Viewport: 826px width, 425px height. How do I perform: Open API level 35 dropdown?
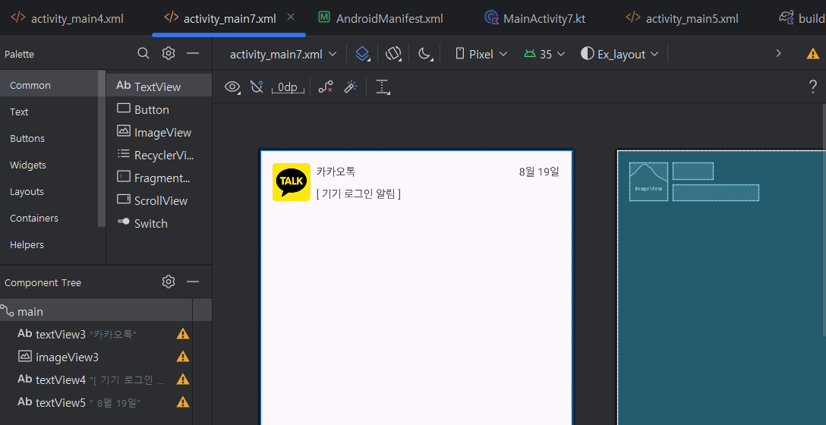click(544, 54)
